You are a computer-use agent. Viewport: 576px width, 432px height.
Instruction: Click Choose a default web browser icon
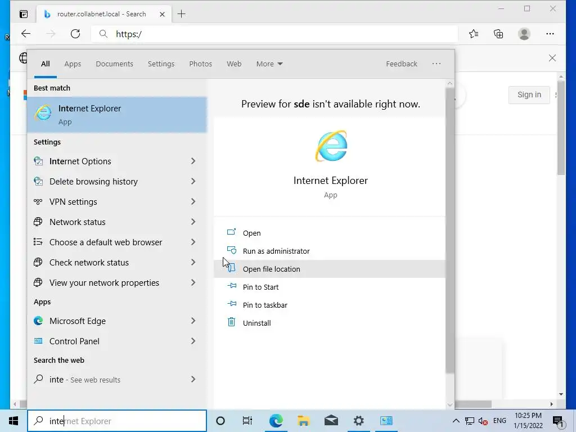coord(38,242)
